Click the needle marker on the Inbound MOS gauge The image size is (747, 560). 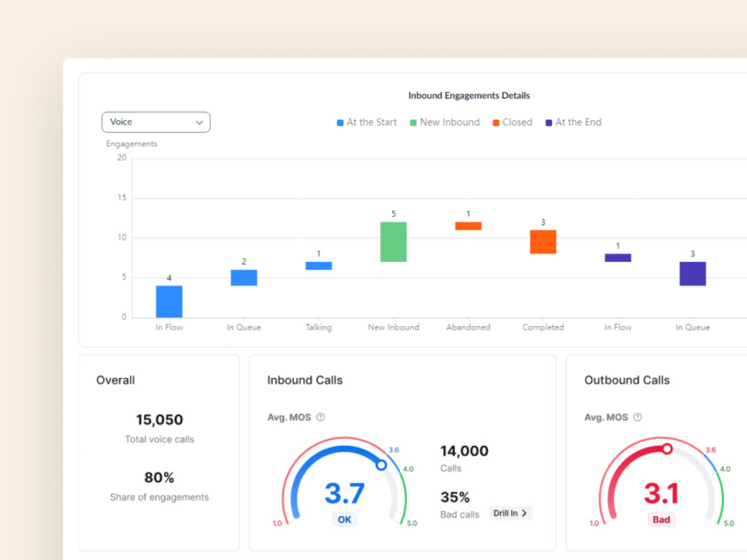click(x=381, y=466)
